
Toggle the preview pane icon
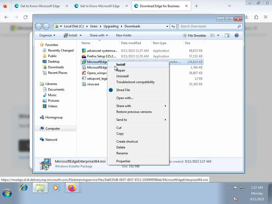coord(227,35)
